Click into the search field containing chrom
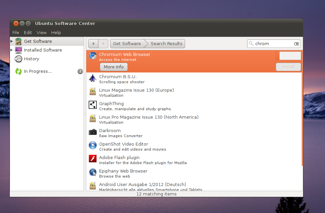The image size is (325, 213). click(x=274, y=44)
